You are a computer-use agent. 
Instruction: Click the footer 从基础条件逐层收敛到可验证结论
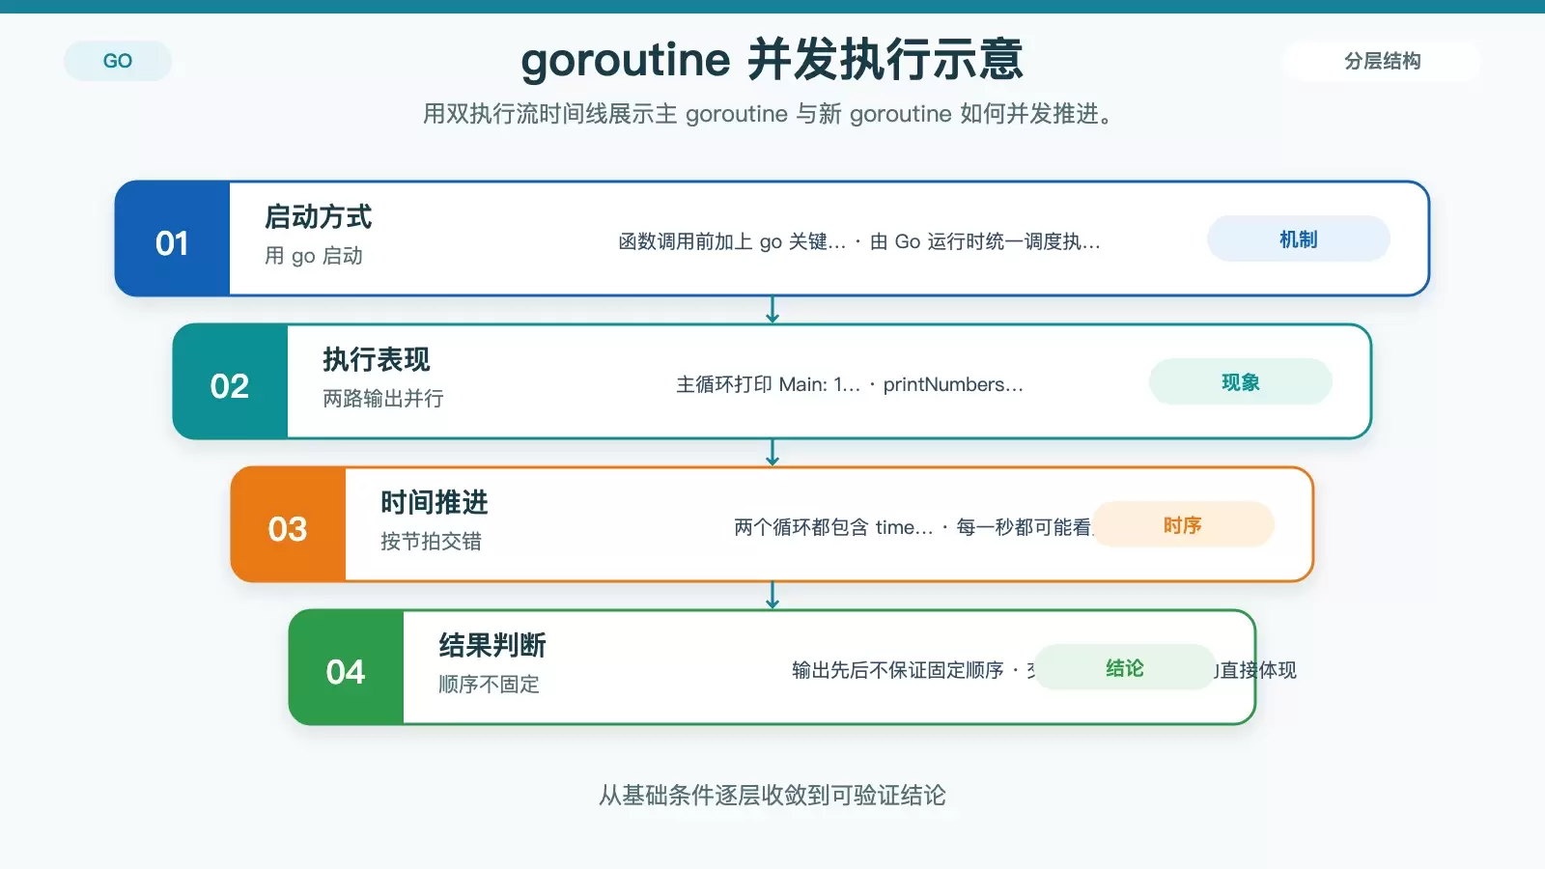pyautogui.click(x=772, y=796)
